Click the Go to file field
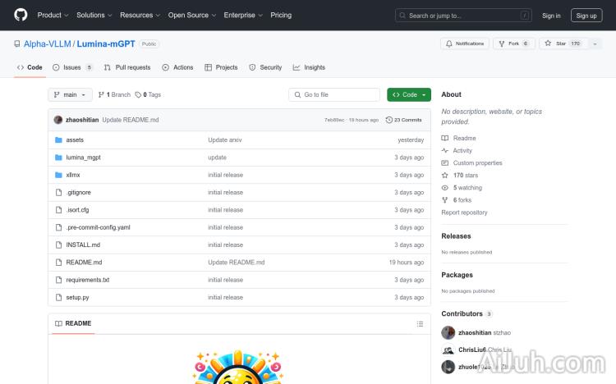This screenshot has height=384, width=616. click(x=334, y=94)
